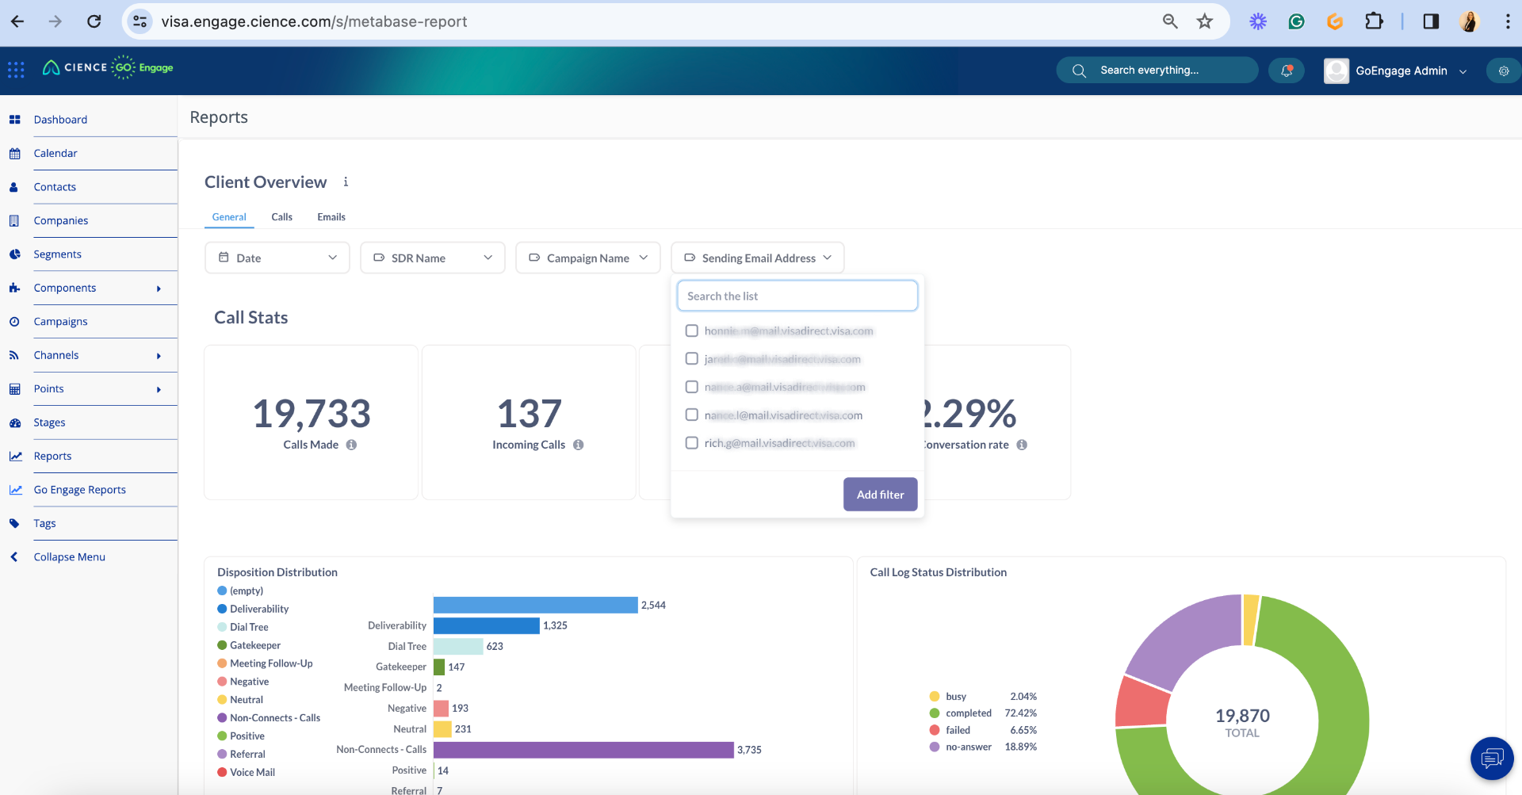
Task: Check the email ending in l@mail.visadirect.visa.com box
Action: coord(692,415)
